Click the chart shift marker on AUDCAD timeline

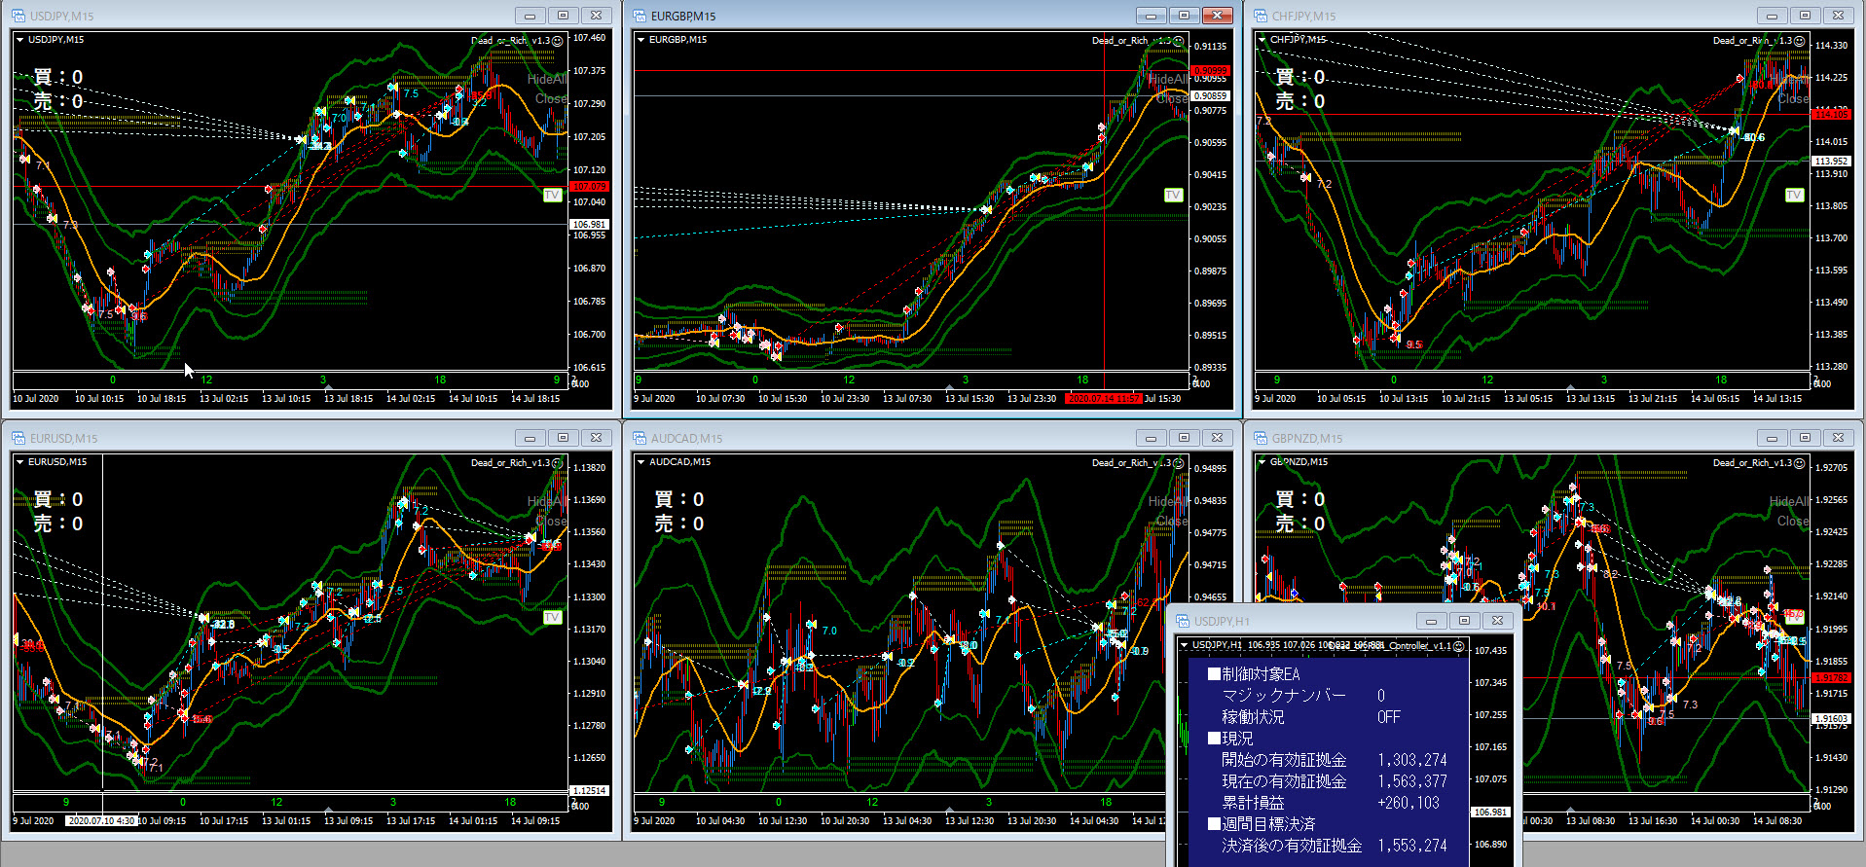[x=949, y=810]
